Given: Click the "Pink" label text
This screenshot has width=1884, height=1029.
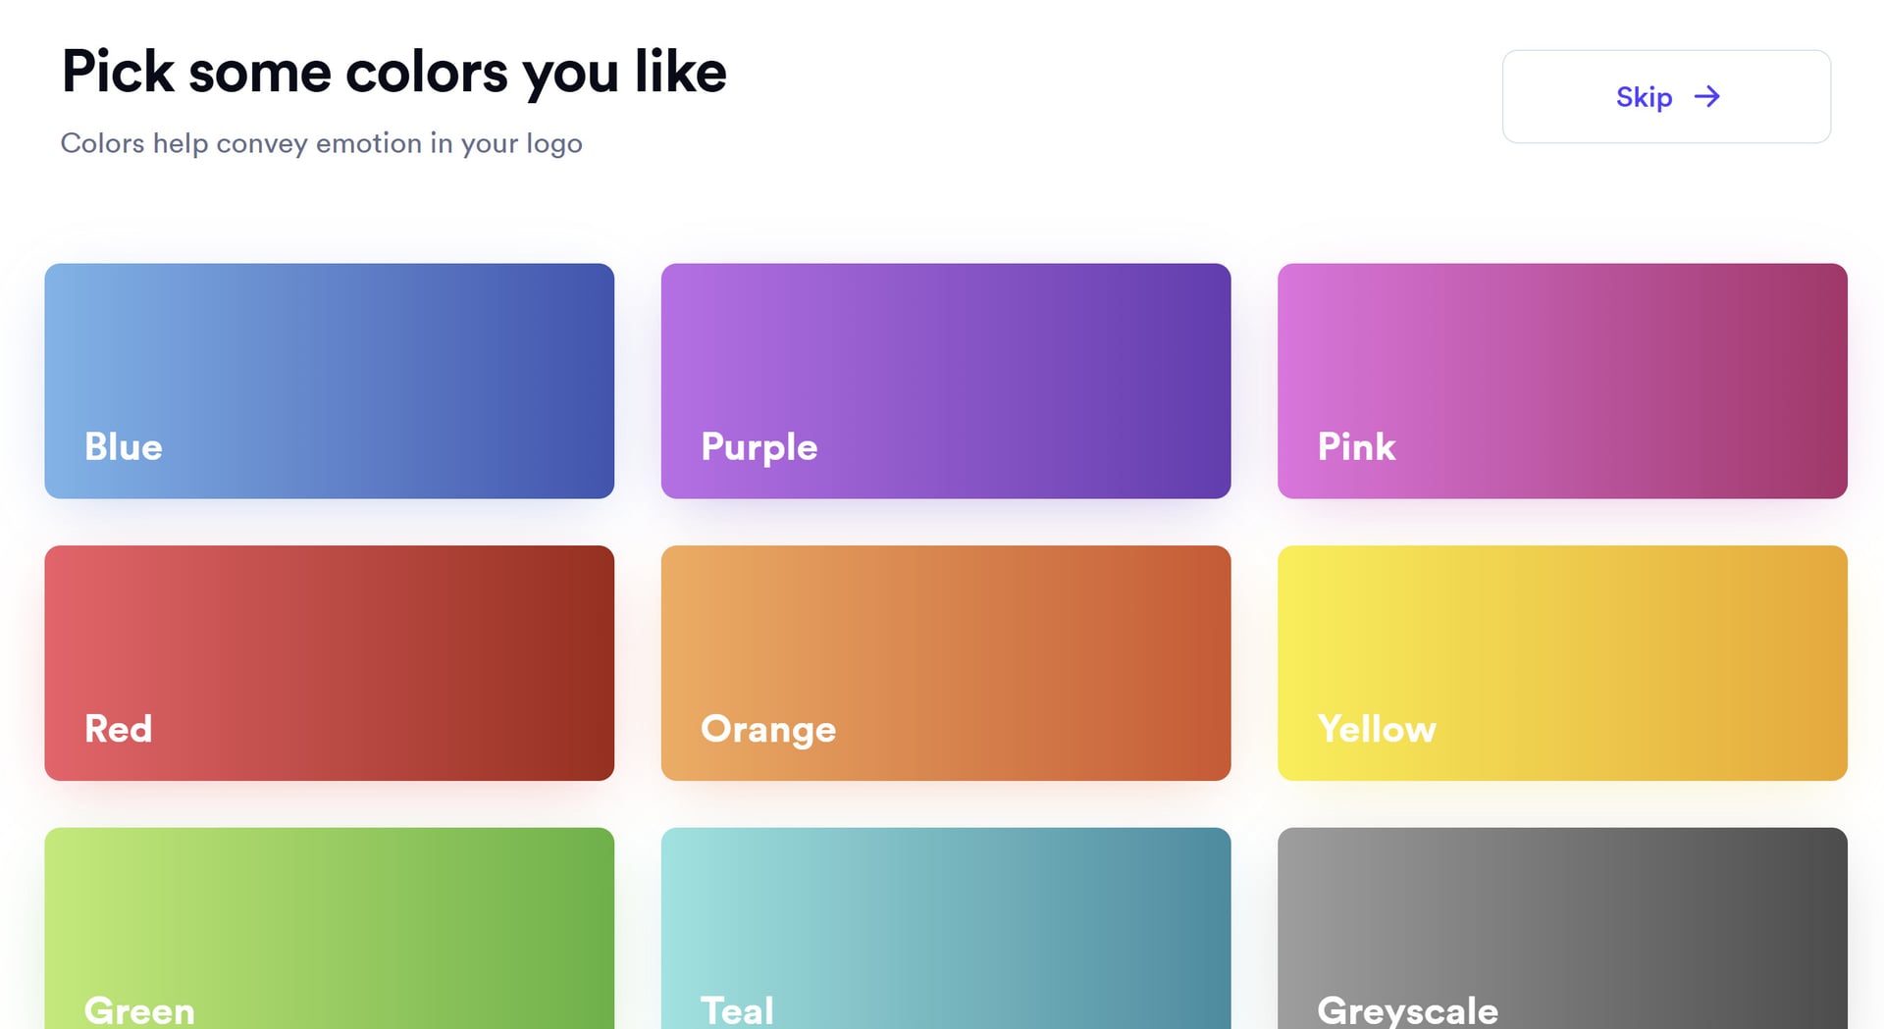Looking at the screenshot, I should [1356, 447].
